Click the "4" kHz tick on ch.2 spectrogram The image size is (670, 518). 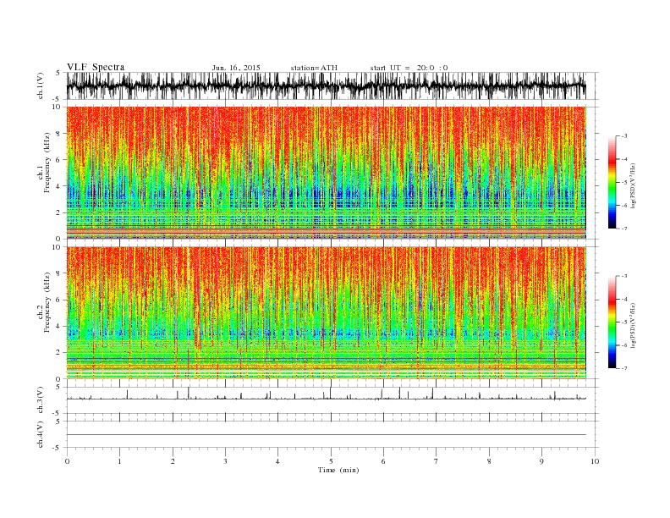tap(59, 326)
